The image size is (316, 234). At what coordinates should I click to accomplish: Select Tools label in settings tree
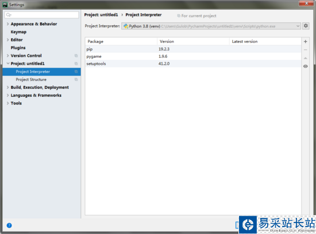pyautogui.click(x=16, y=103)
